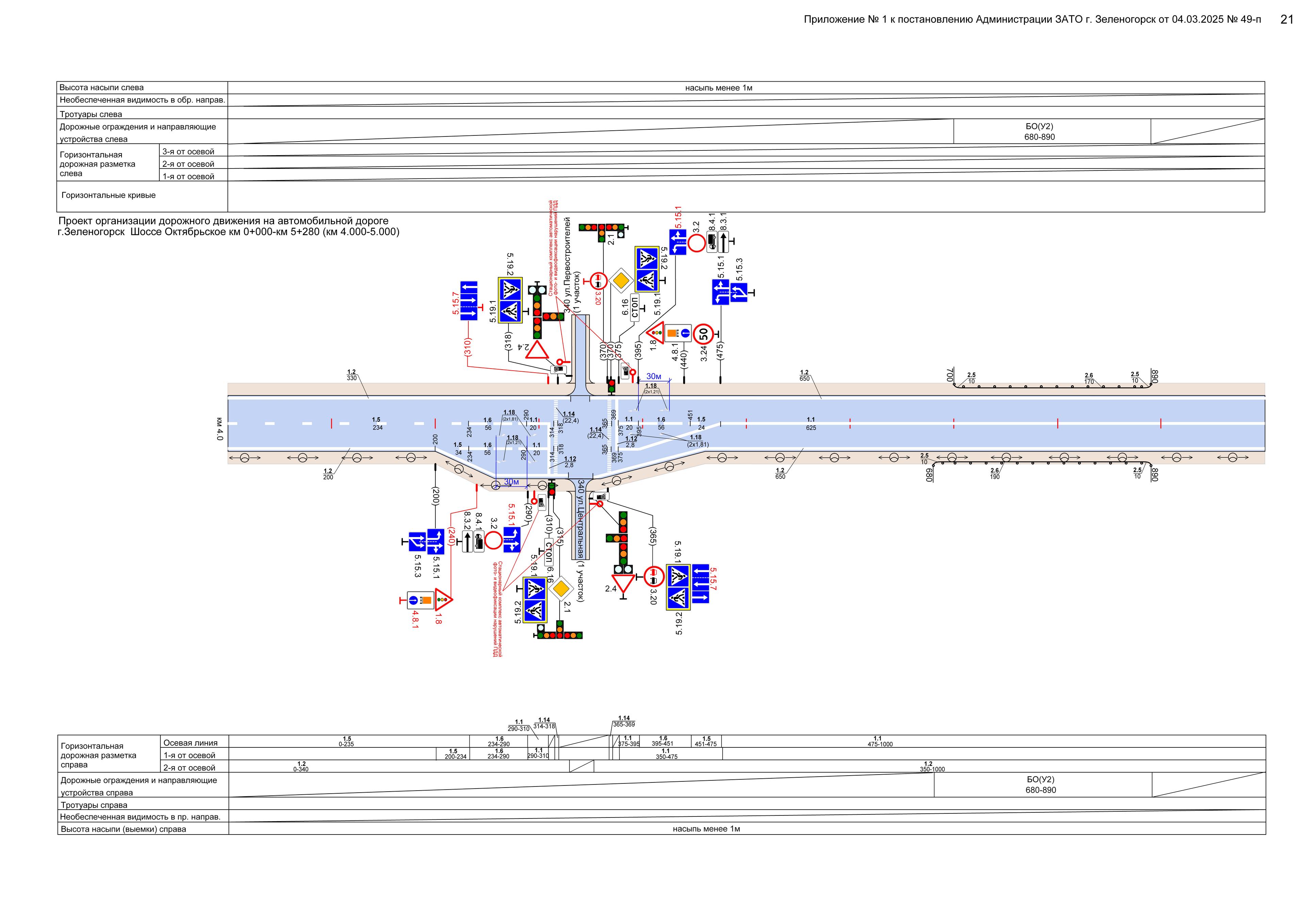1307x924 pixels.
Task: Click the top насыпь менее 1м cell
Action: (x=719, y=88)
